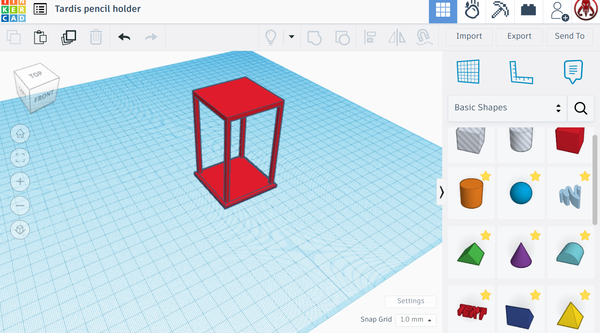The image size is (600, 333).
Task: Invite collaborators with add-person icon
Action: tap(559, 11)
